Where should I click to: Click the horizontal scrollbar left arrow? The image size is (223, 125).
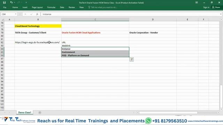point(138,112)
